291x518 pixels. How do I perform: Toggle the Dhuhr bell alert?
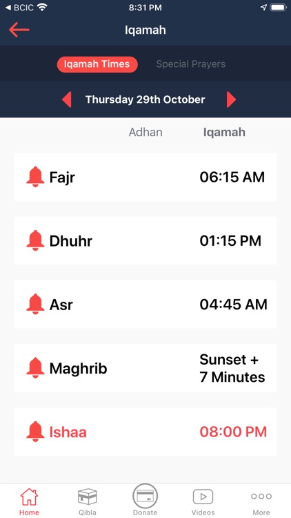pos(35,240)
